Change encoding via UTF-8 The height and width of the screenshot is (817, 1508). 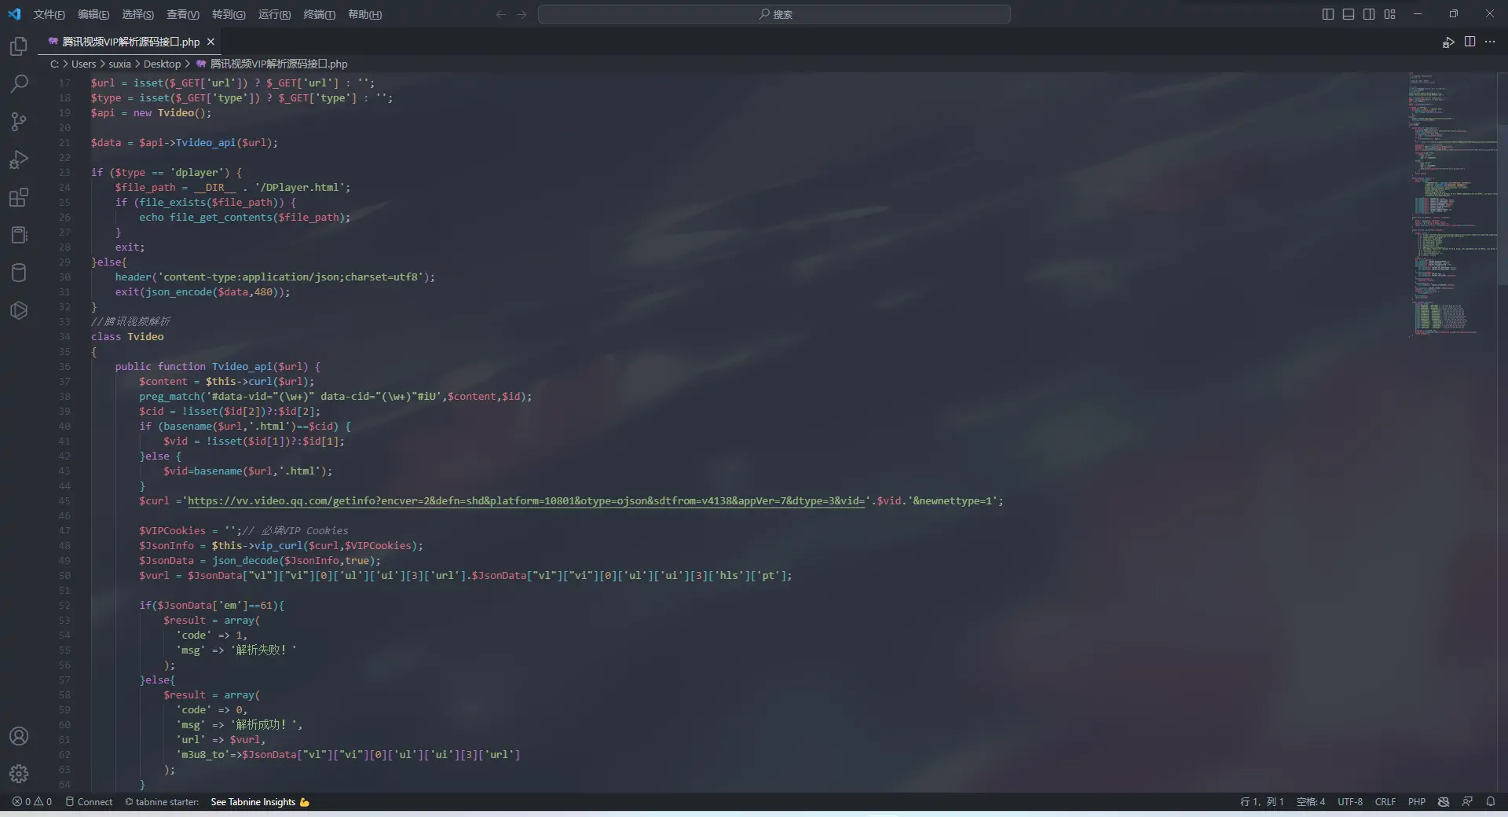click(1350, 802)
